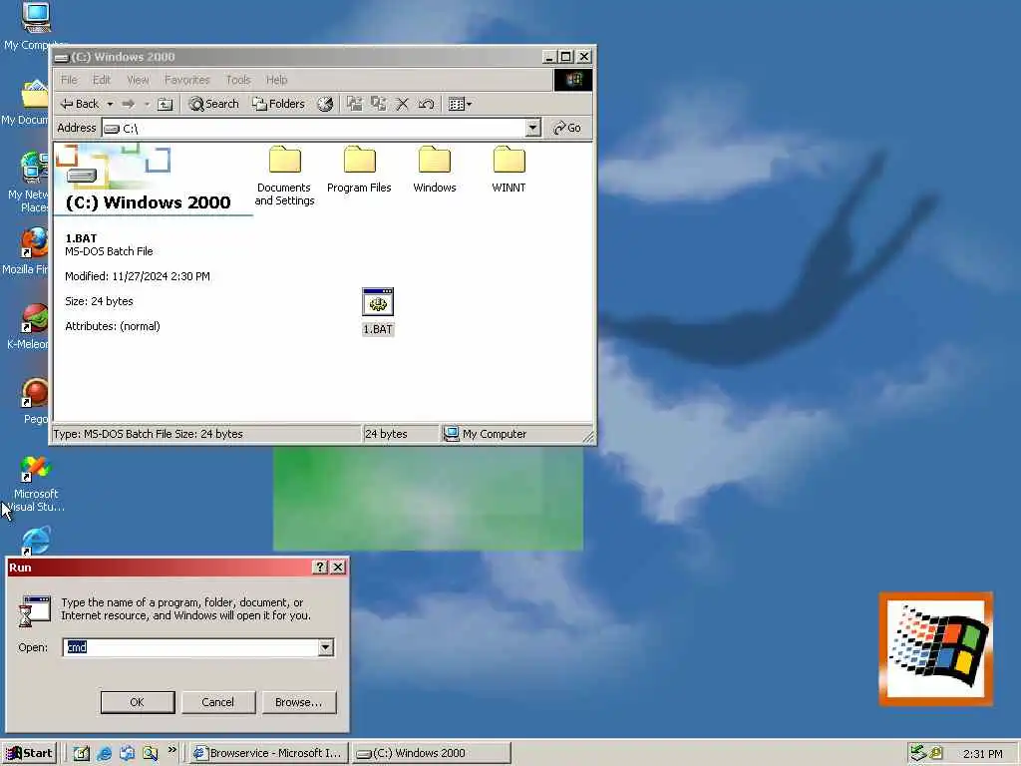
Task: Click the 'Modified: 11/27/2024 2:30 PM' text
Action: click(138, 276)
